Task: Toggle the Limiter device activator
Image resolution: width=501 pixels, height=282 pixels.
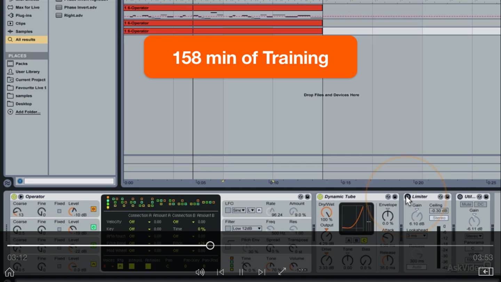Action: [408, 197]
